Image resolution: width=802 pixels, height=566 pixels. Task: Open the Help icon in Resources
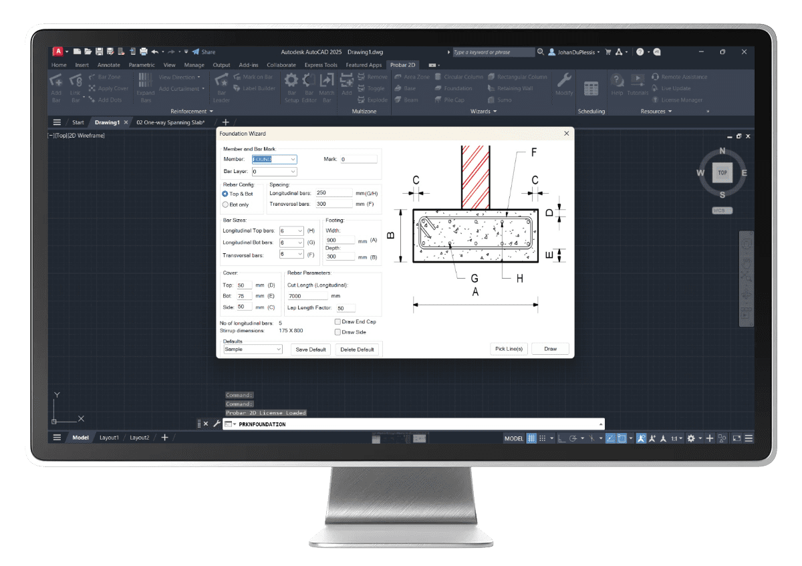click(x=617, y=82)
